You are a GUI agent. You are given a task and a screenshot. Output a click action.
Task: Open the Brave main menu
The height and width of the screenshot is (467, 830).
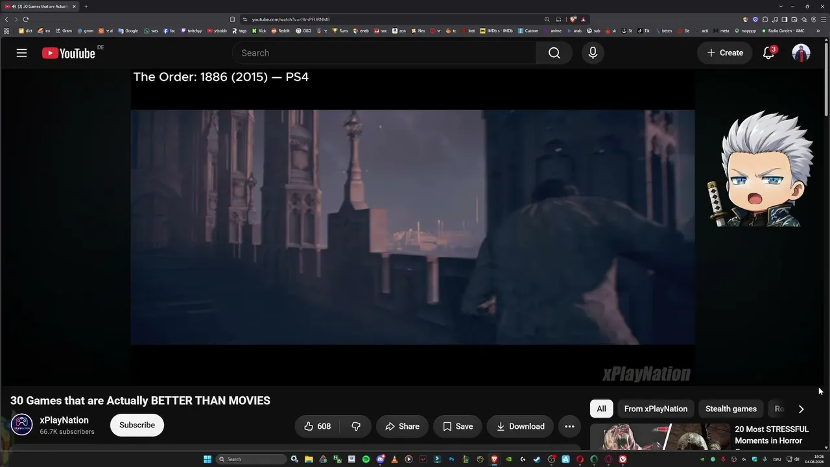[x=824, y=19]
